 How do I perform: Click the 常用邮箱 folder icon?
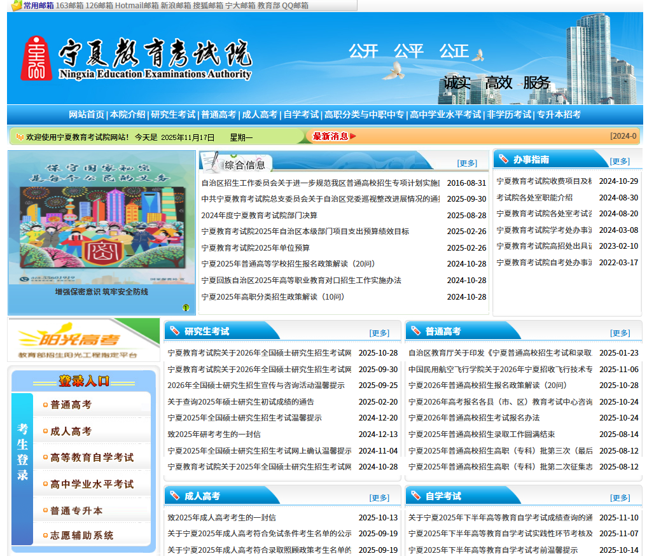pyautogui.click(x=17, y=6)
